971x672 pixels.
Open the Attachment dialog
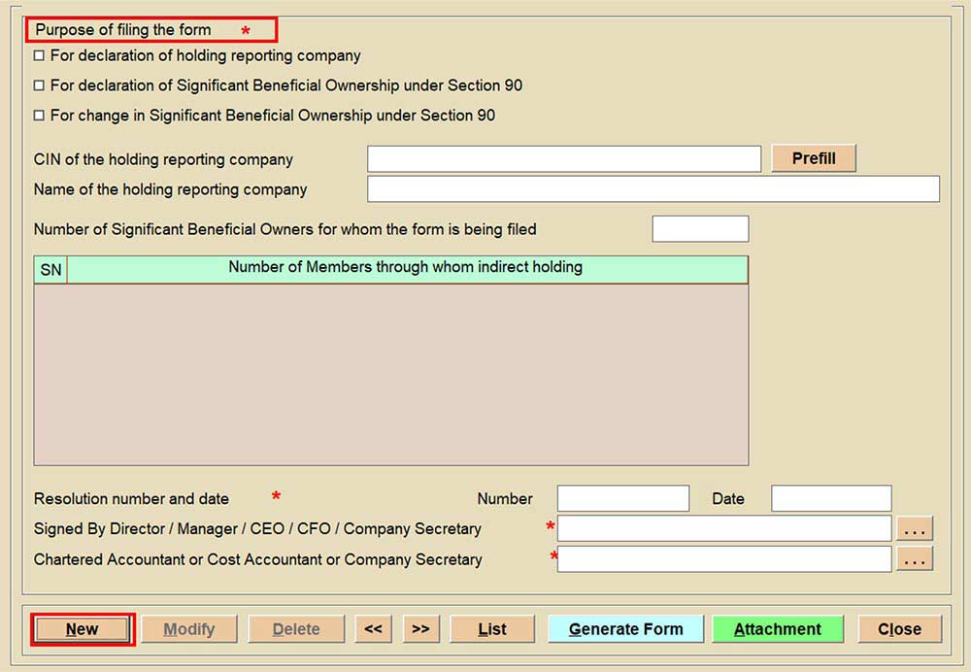click(x=777, y=629)
